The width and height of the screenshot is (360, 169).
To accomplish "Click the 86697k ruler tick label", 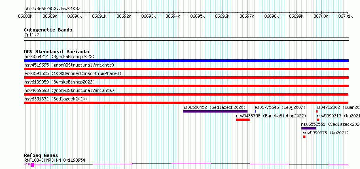I will point(247,17).
